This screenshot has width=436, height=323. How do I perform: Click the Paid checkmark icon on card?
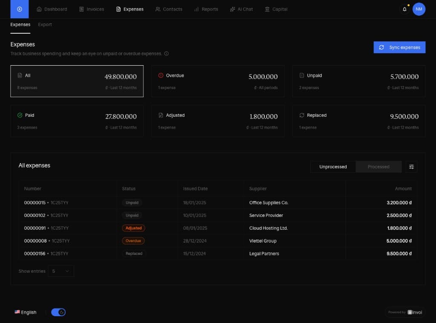(x=20, y=115)
